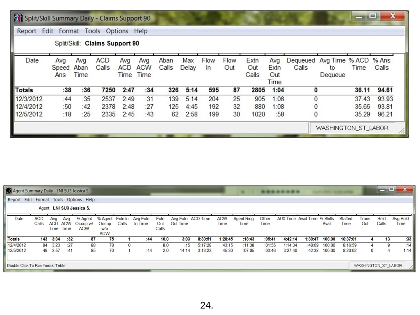
Task: Select the 12/4/2012 row in Agent Summary table
Action: point(210,245)
